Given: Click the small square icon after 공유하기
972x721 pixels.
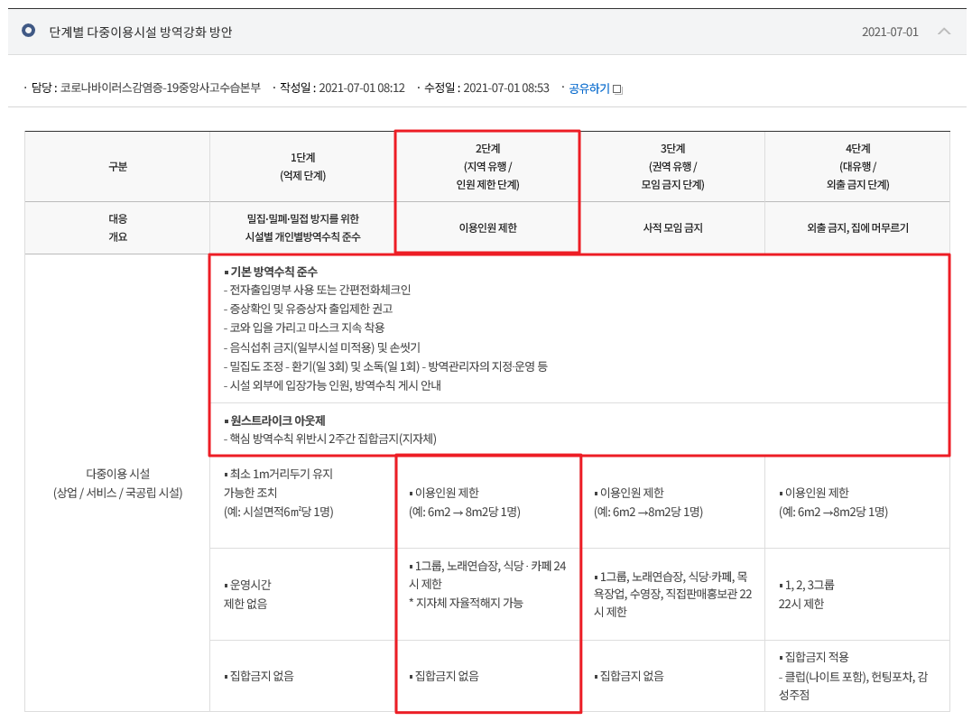Looking at the screenshot, I should [618, 89].
